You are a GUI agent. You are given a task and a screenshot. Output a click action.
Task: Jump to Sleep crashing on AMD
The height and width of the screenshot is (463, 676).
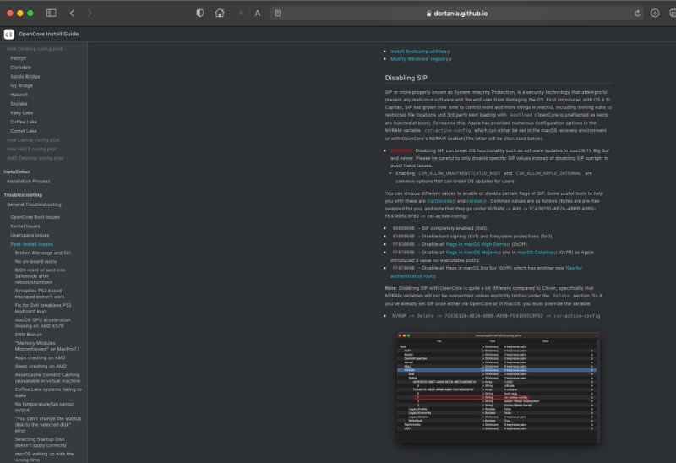point(41,367)
